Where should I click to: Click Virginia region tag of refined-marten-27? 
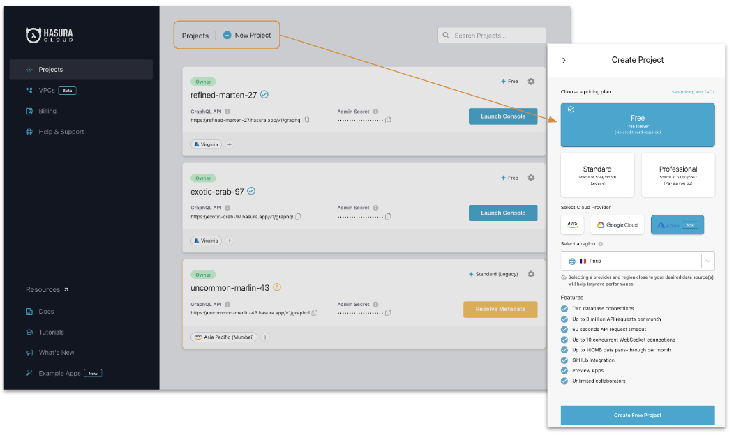(206, 144)
